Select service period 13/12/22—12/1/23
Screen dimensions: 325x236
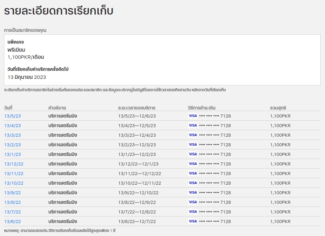click(138, 164)
